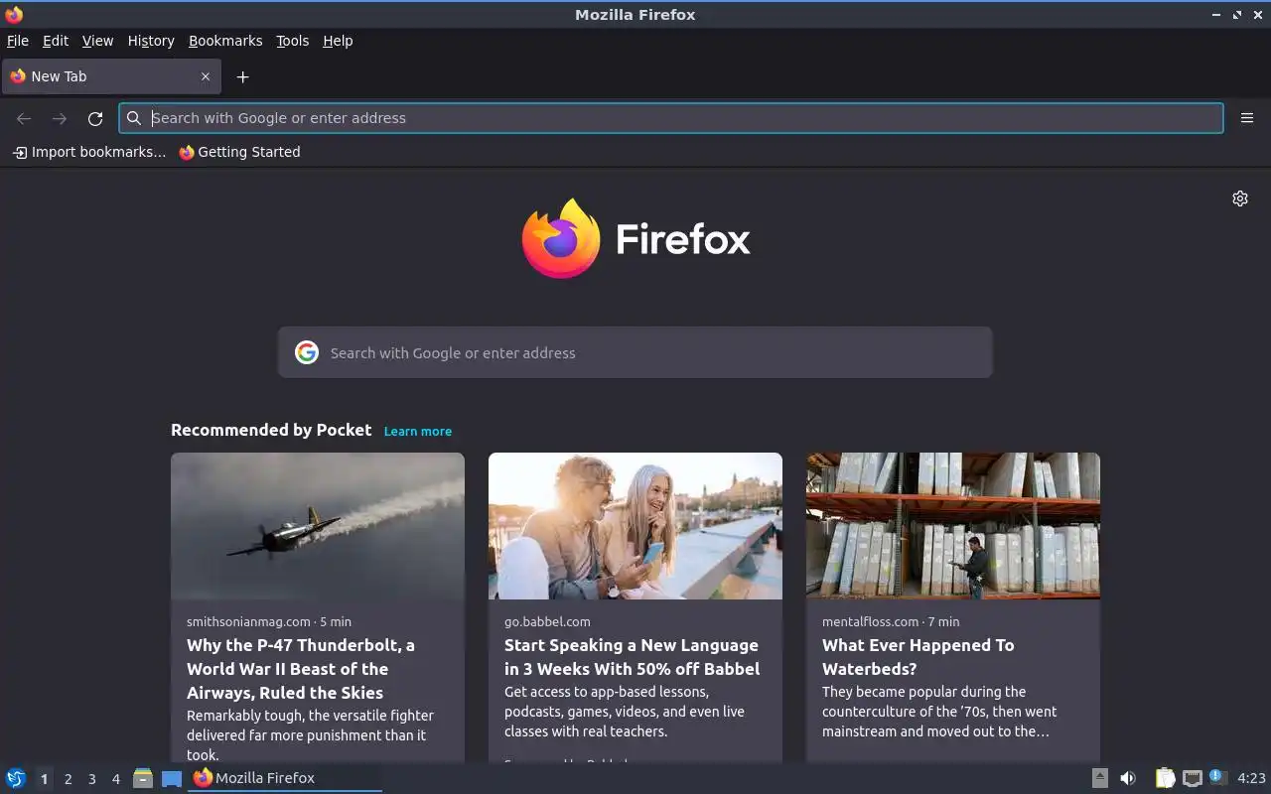1271x794 pixels.
Task: Switch to workspace 4
Action: 115,779
